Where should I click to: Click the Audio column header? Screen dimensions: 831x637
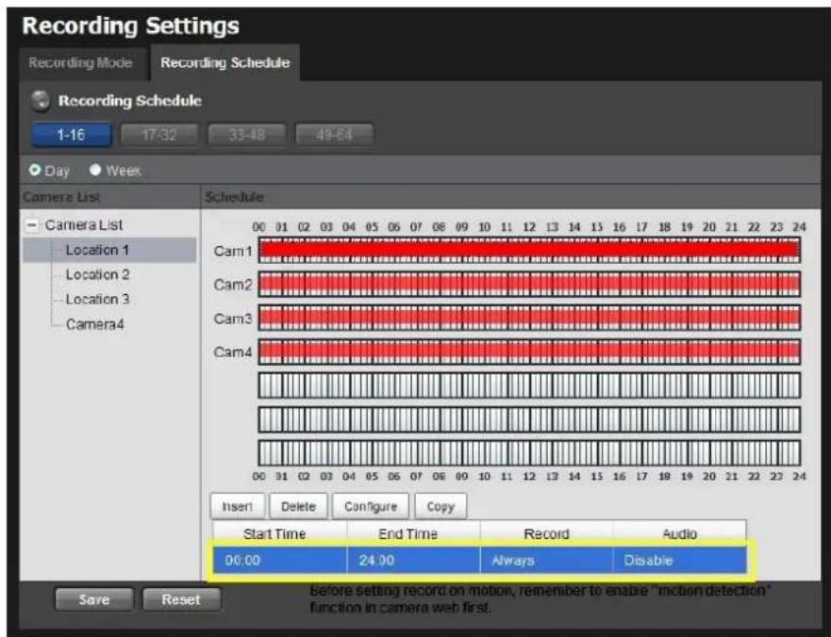(679, 533)
